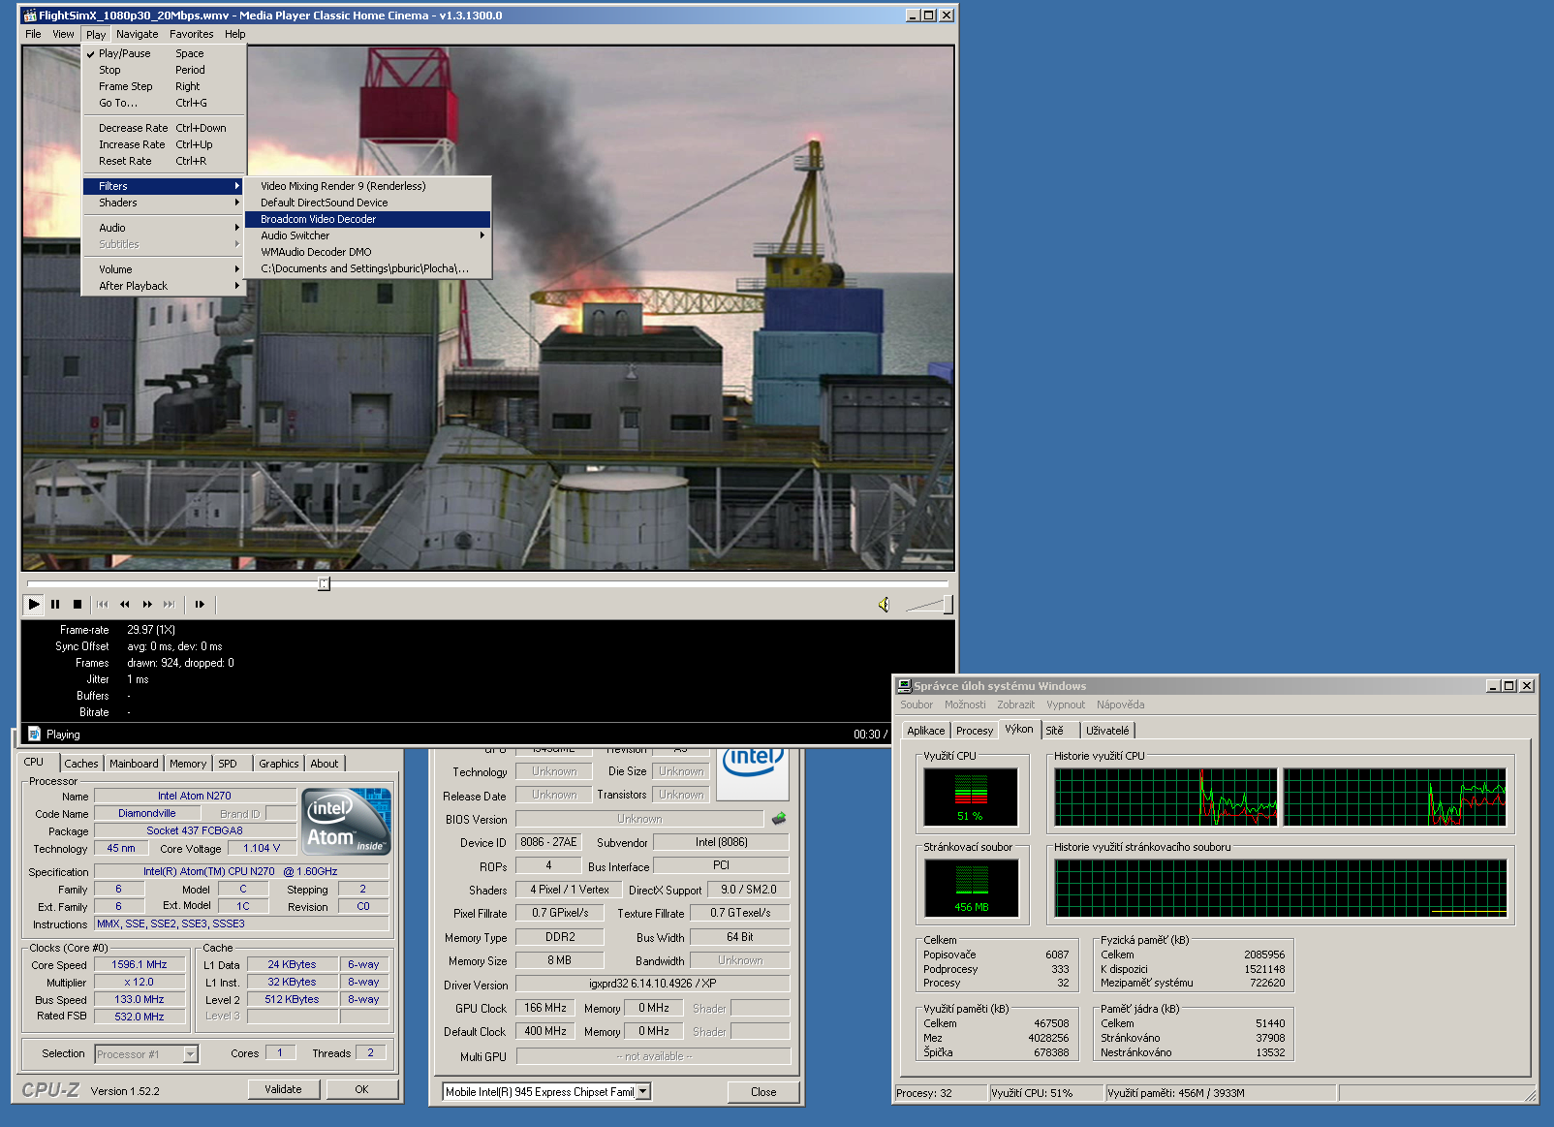Switch to CPU-Z Mainboard tab
Screen dimensions: 1554x1127
point(134,764)
